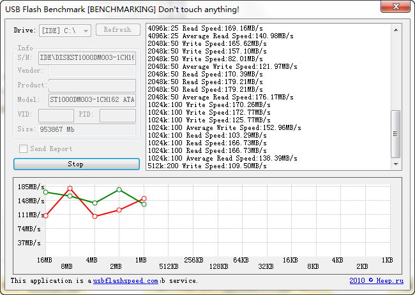Select log line '1024k:100 Write Speed:170.26MB/s'
415x295 pixels.
209,105
